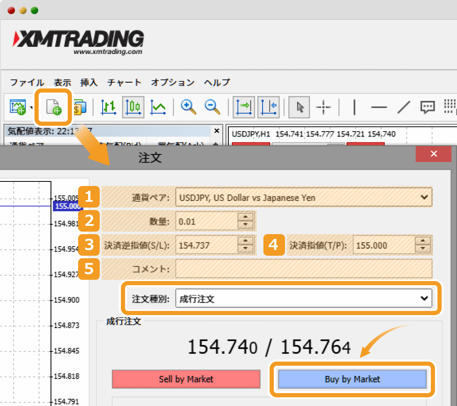Click the New Order toolbar icon

[54, 107]
